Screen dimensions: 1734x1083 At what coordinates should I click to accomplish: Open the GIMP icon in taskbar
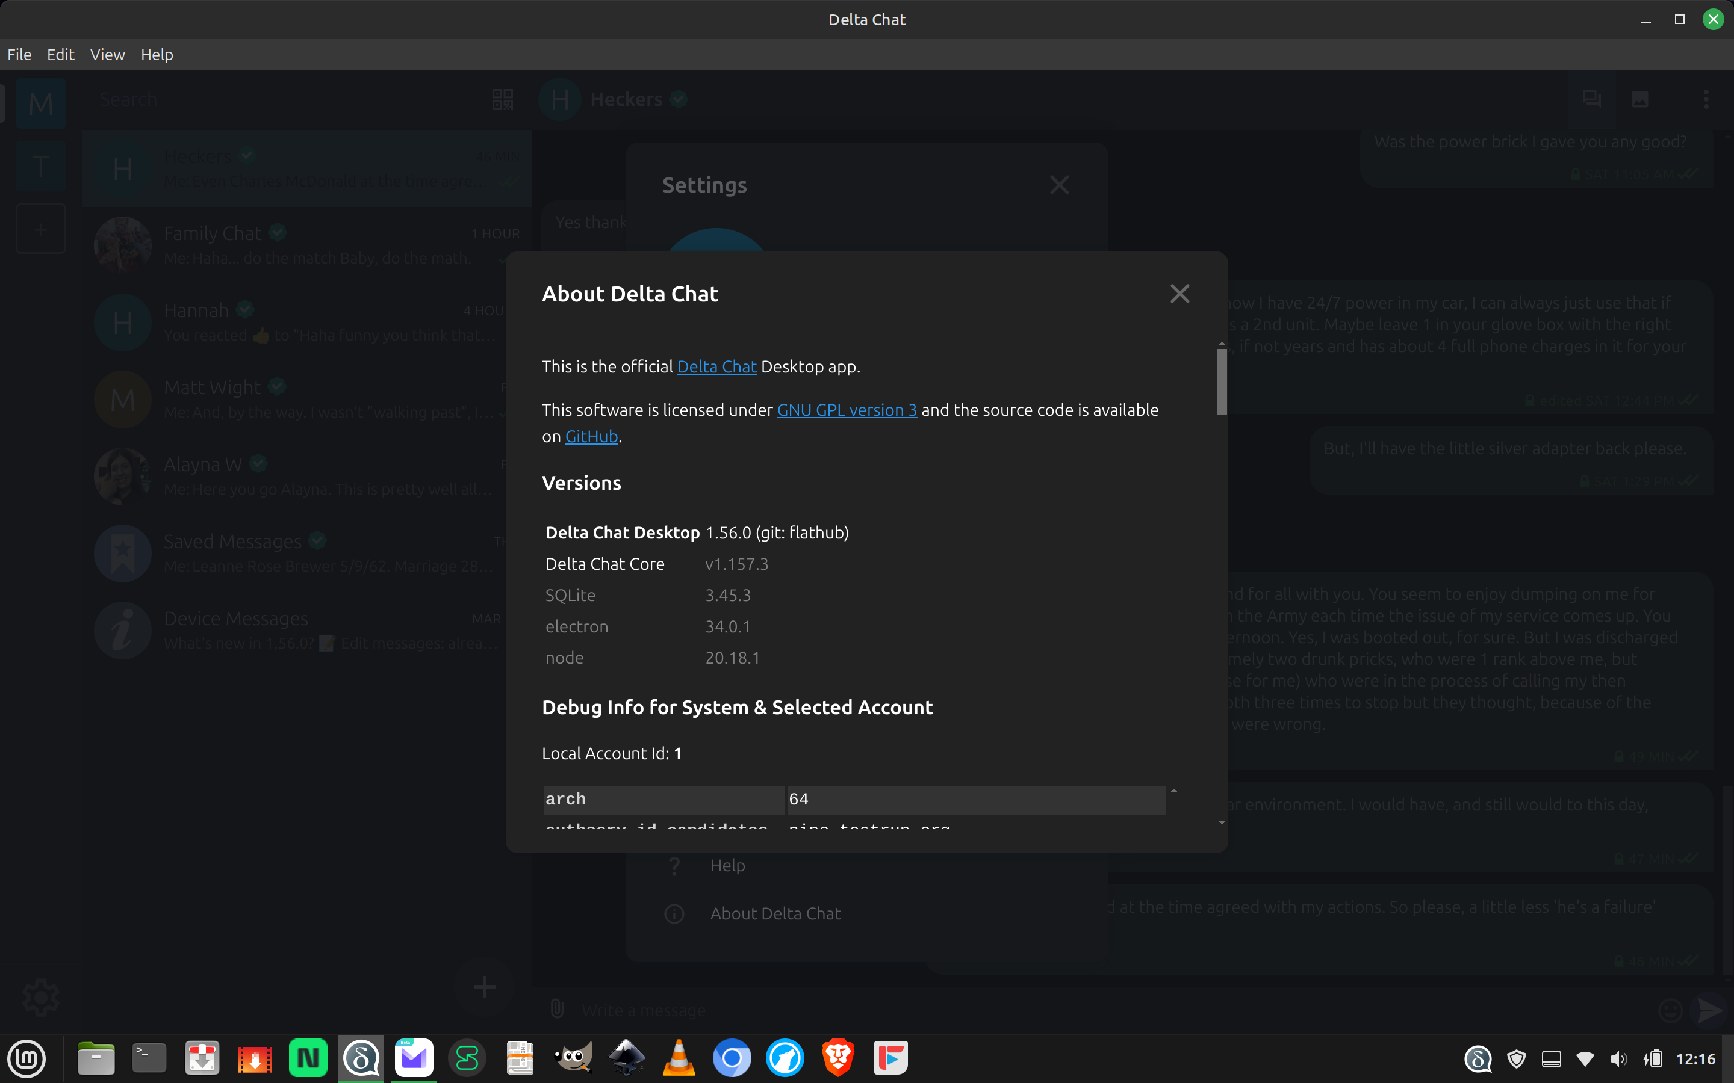tap(573, 1058)
